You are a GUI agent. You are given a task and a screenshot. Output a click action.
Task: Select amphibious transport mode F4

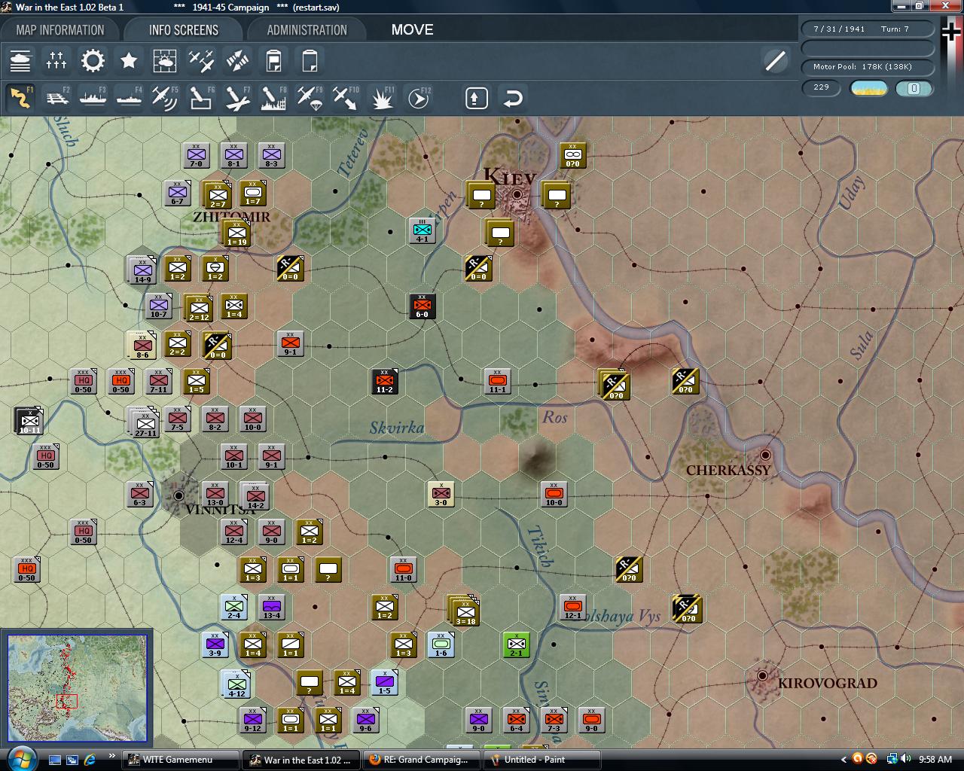129,98
